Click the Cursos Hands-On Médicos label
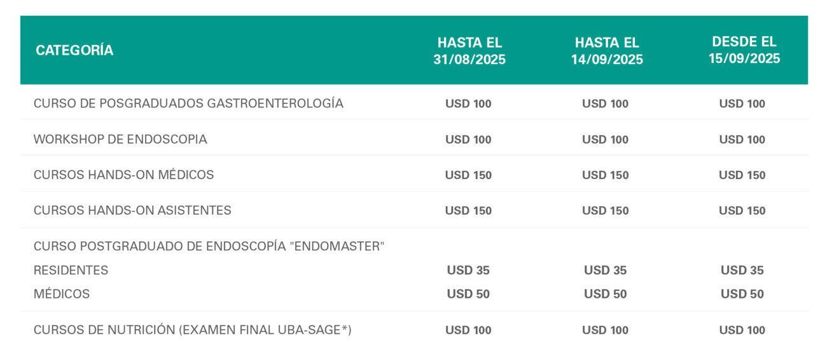827x362 pixels. click(x=123, y=175)
